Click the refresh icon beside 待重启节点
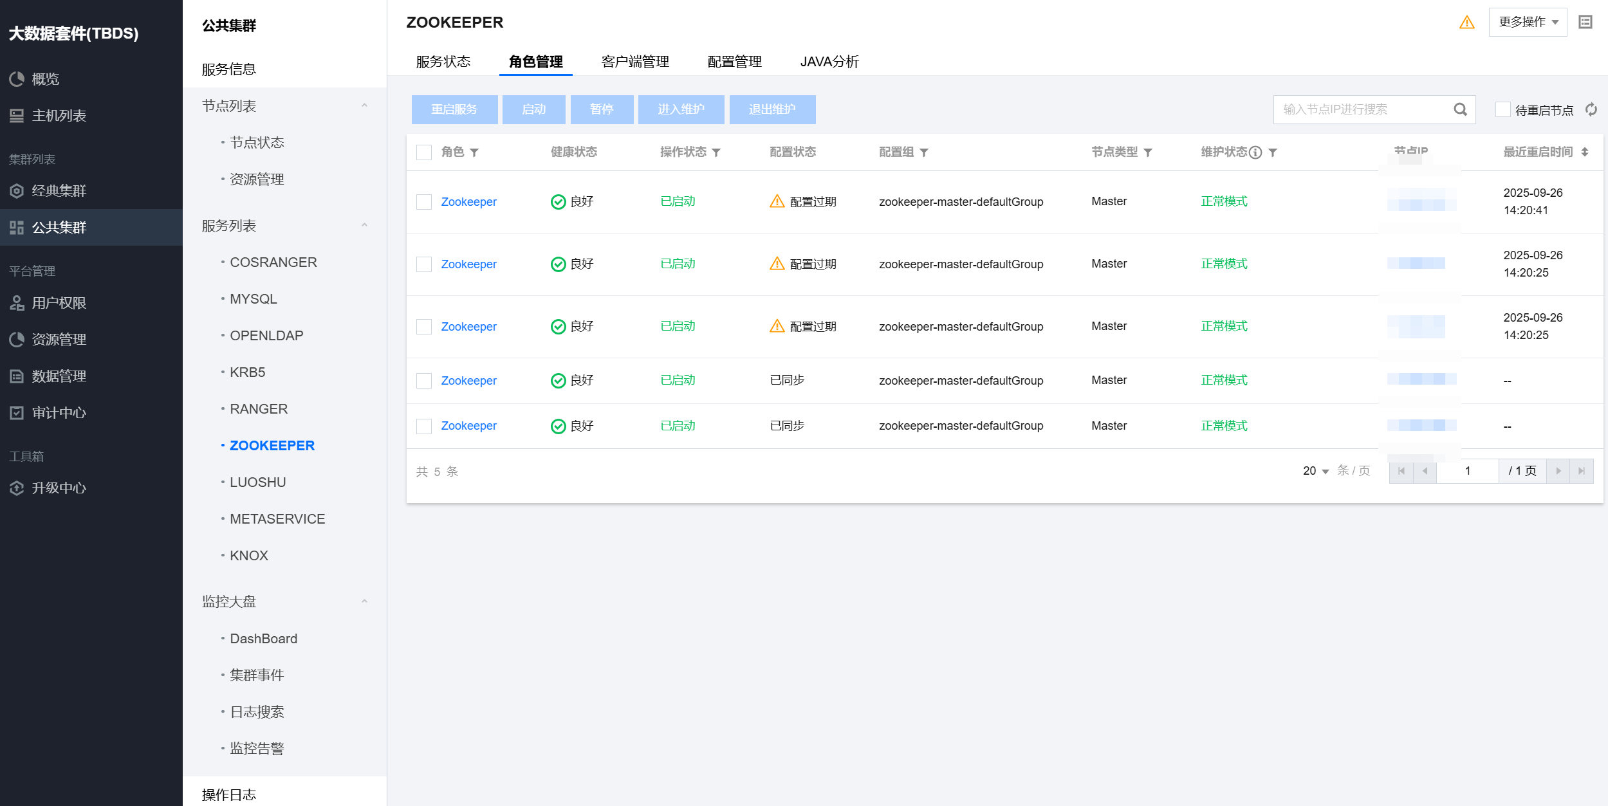This screenshot has width=1608, height=806. point(1591,109)
